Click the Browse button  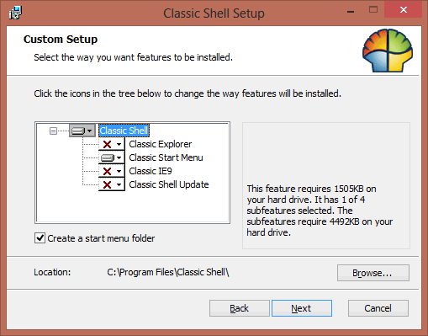click(373, 273)
